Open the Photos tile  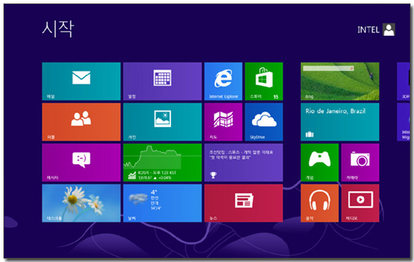pos(162,122)
